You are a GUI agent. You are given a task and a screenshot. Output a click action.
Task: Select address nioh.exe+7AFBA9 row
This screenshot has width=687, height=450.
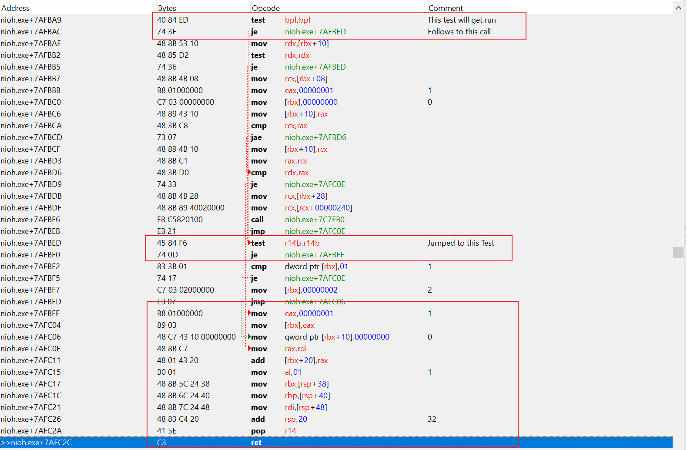click(31, 20)
